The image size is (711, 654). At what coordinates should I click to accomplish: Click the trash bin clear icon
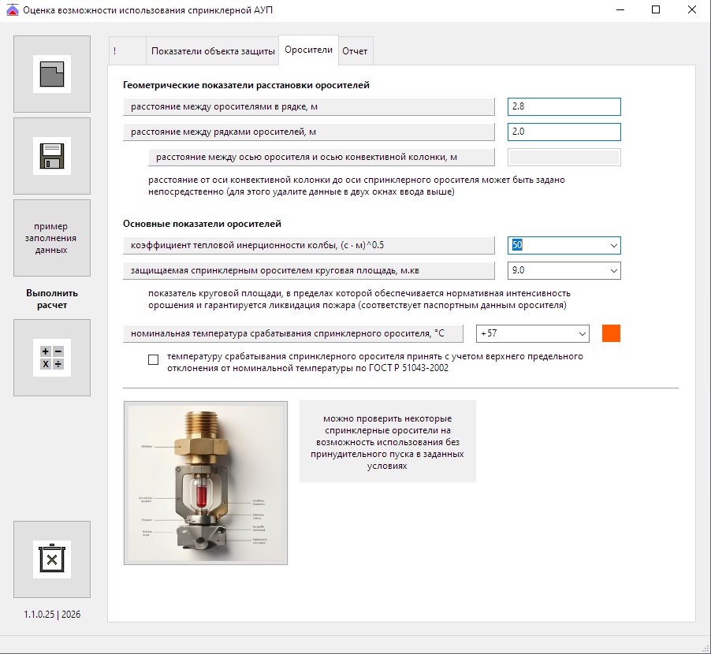click(52, 559)
